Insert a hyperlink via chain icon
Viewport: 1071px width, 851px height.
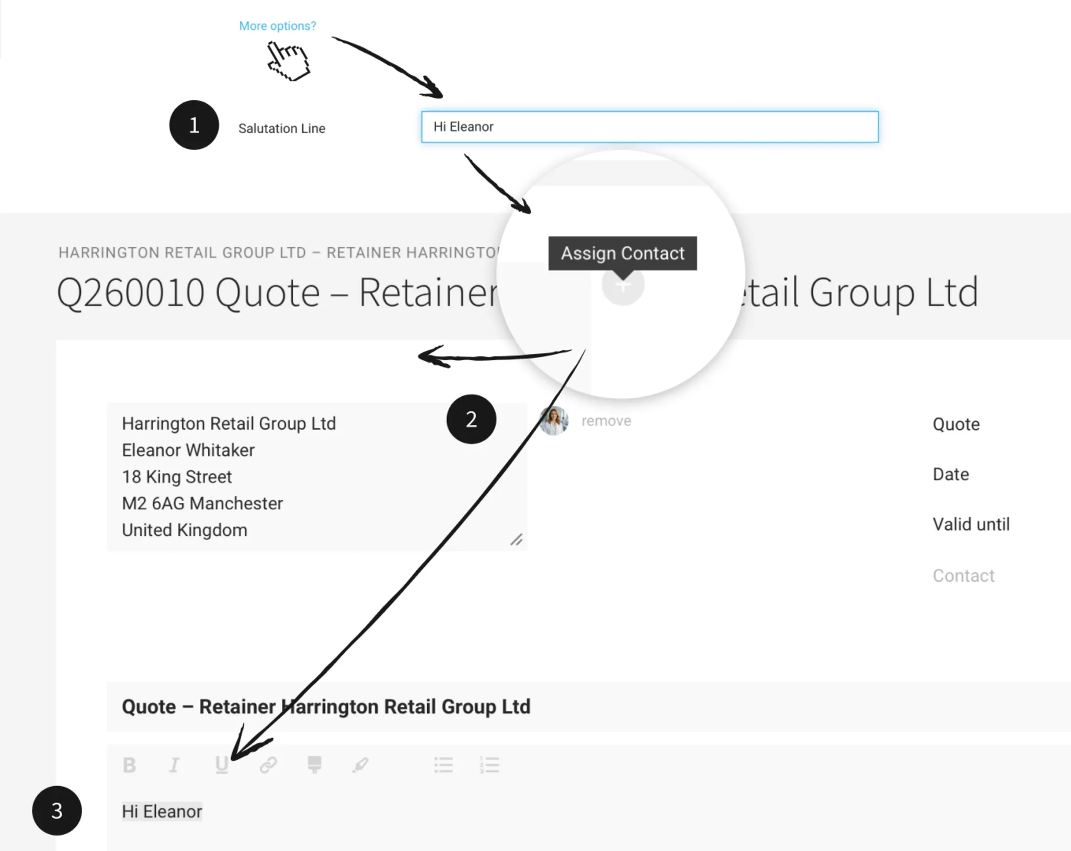click(268, 765)
